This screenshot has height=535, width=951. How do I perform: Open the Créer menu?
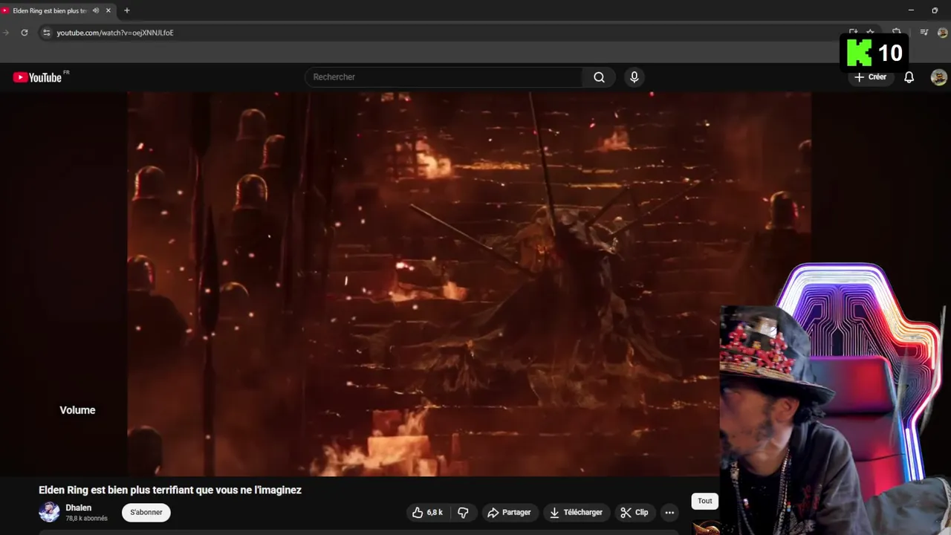[x=870, y=77]
